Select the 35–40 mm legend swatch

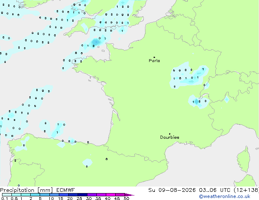coord(101,195)
